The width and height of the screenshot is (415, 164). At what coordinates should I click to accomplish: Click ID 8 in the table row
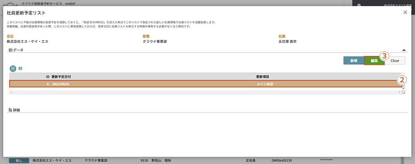coord(48,84)
